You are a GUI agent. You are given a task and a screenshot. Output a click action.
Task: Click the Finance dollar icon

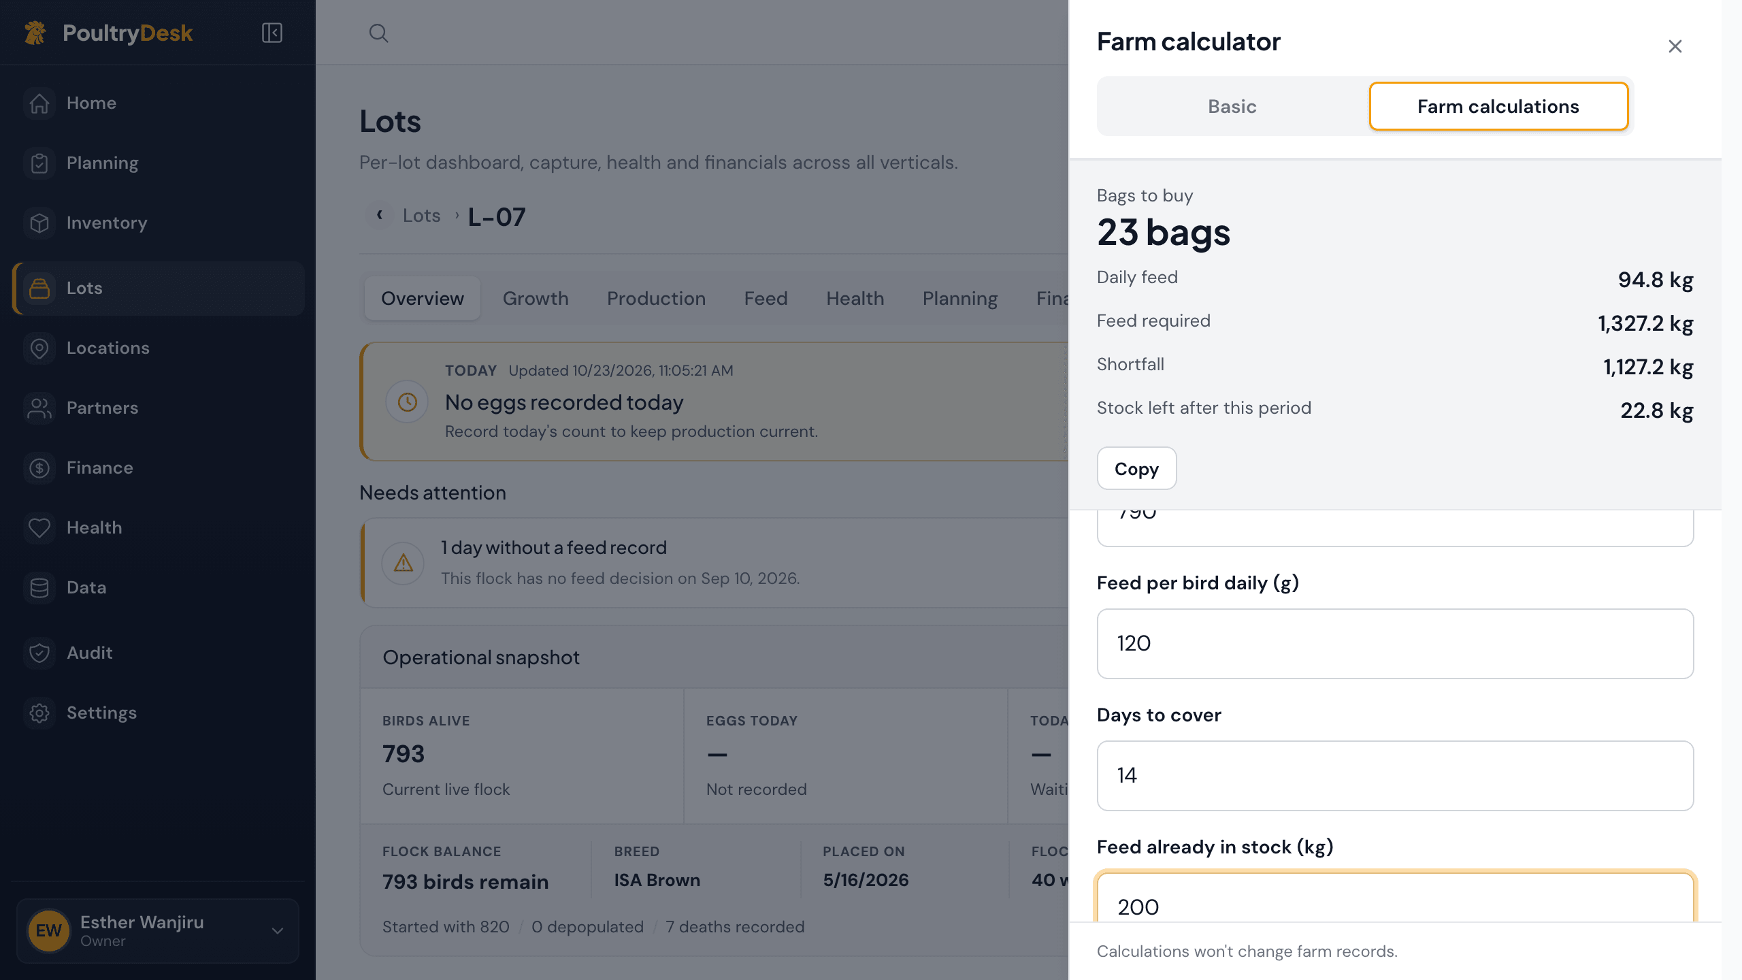pos(39,468)
